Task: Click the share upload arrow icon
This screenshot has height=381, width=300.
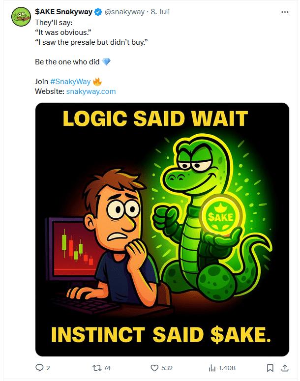Action: [x=284, y=368]
